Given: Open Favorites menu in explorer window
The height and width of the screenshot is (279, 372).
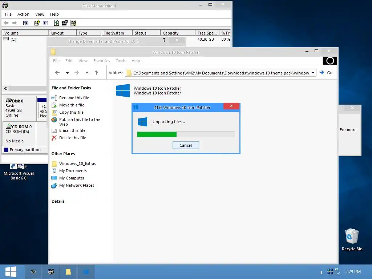Looking at the screenshot, I should click(x=102, y=61).
